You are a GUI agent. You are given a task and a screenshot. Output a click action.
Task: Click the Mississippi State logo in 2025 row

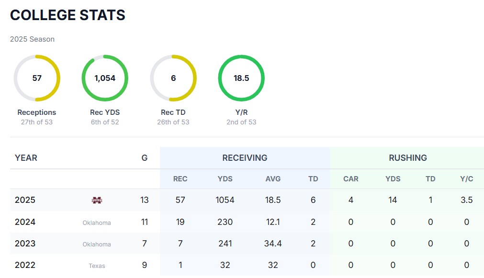click(x=97, y=200)
